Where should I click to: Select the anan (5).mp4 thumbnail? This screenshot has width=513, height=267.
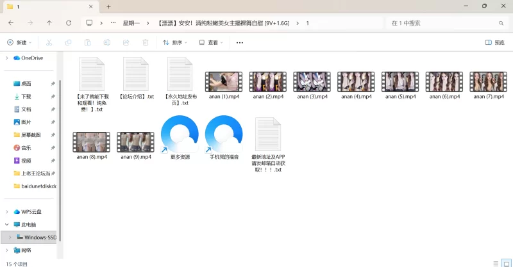click(400, 82)
